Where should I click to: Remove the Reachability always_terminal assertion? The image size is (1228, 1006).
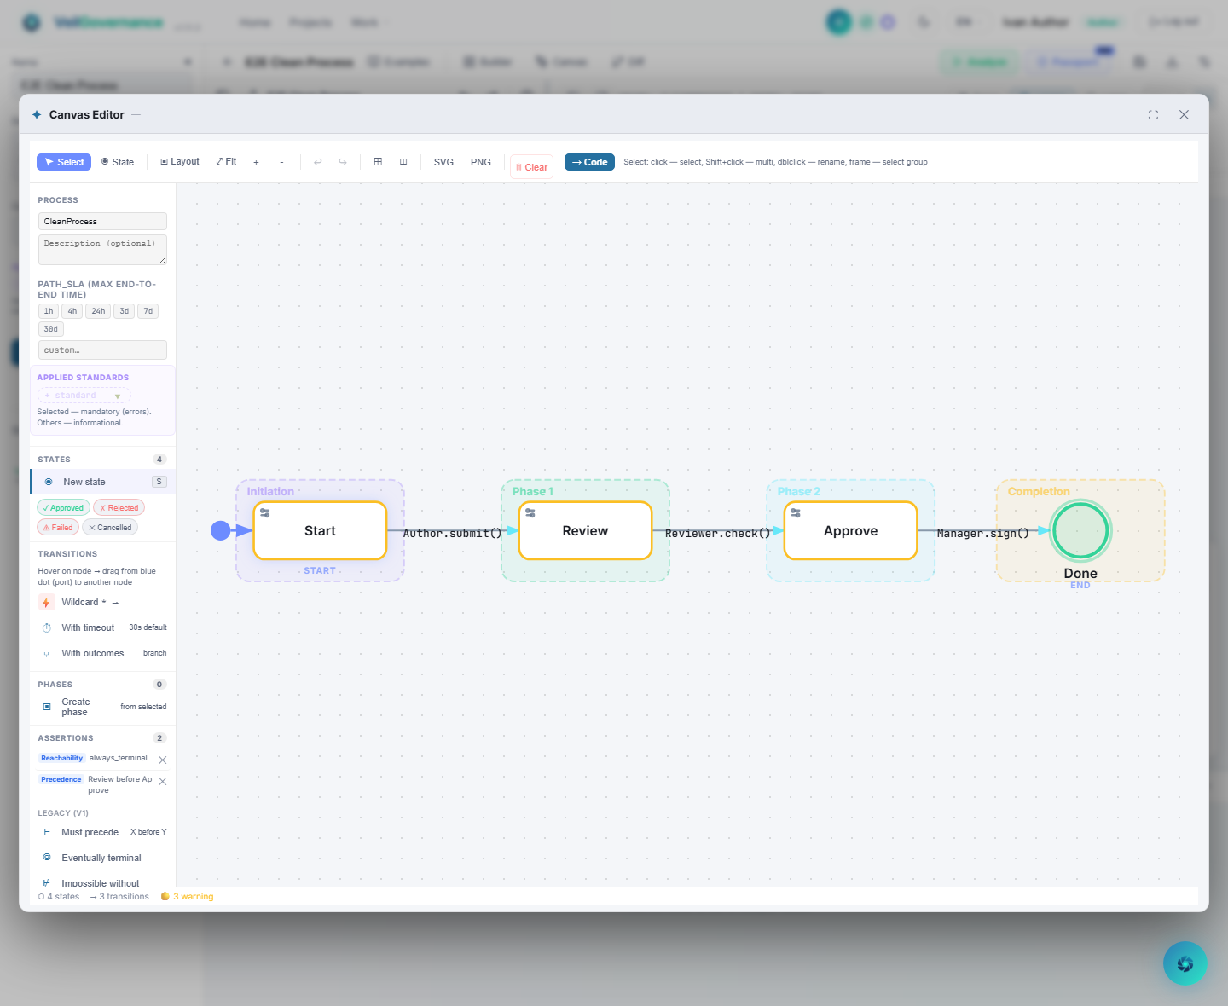(x=163, y=760)
